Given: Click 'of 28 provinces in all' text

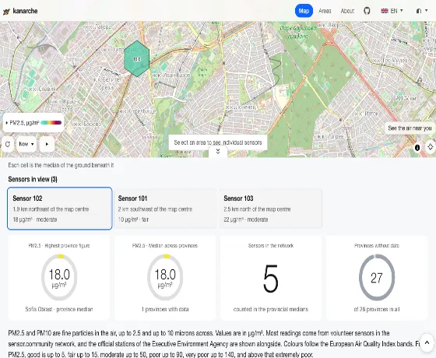Looking at the screenshot, I should coord(377,309).
